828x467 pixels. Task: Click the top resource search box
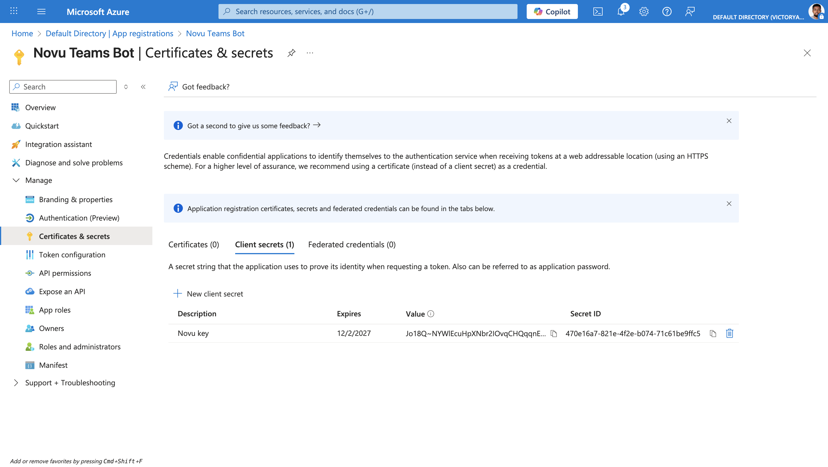click(368, 12)
